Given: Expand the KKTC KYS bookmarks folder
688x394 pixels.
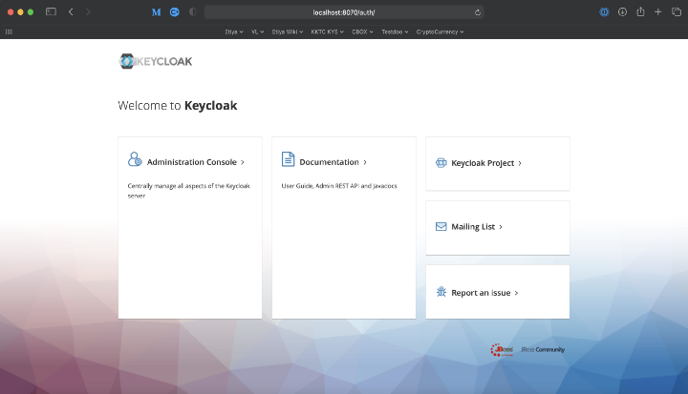Looking at the screenshot, I should 328,31.
